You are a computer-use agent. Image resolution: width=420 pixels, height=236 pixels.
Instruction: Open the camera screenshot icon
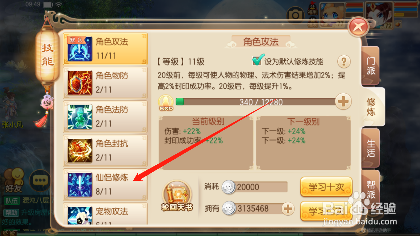tap(296, 16)
